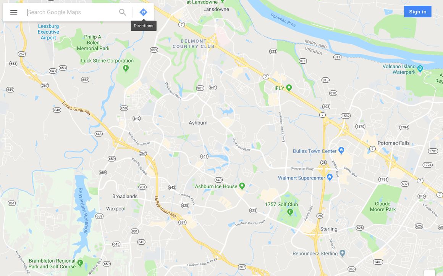Focus the Search Google Maps field
Screen dimensions: 443x276
[x=72, y=12]
